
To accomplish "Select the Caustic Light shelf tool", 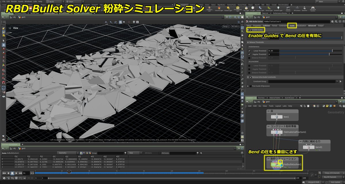I will [x=260, y=9].
